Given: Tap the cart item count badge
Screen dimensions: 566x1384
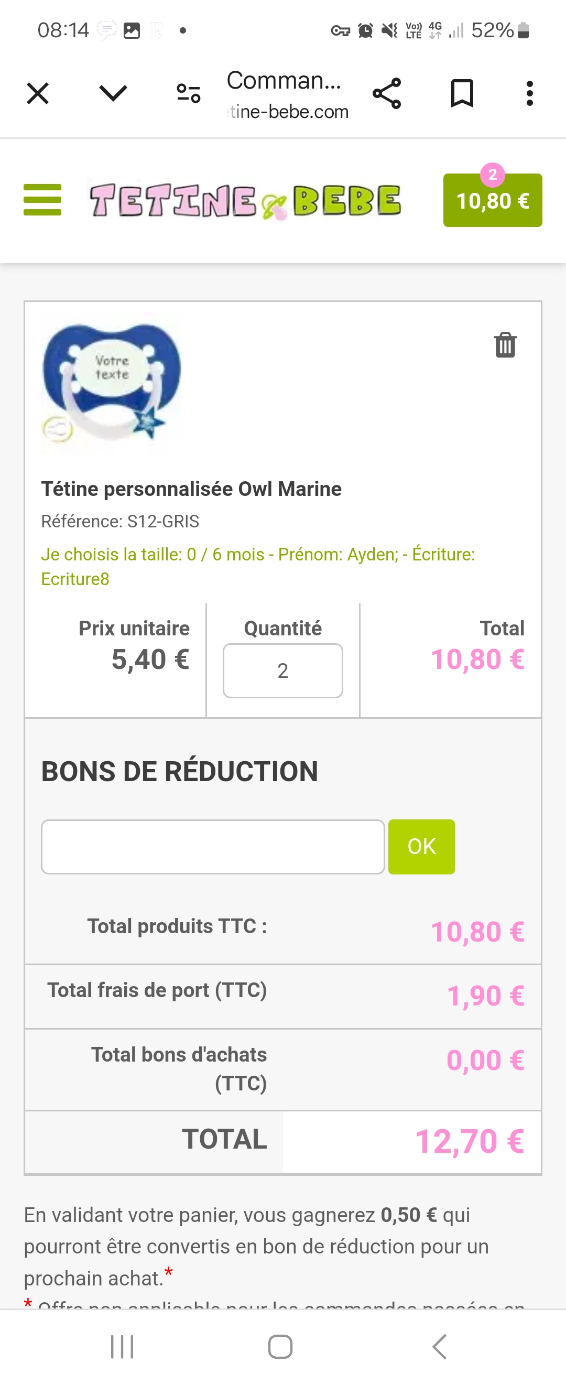Looking at the screenshot, I should (492, 175).
